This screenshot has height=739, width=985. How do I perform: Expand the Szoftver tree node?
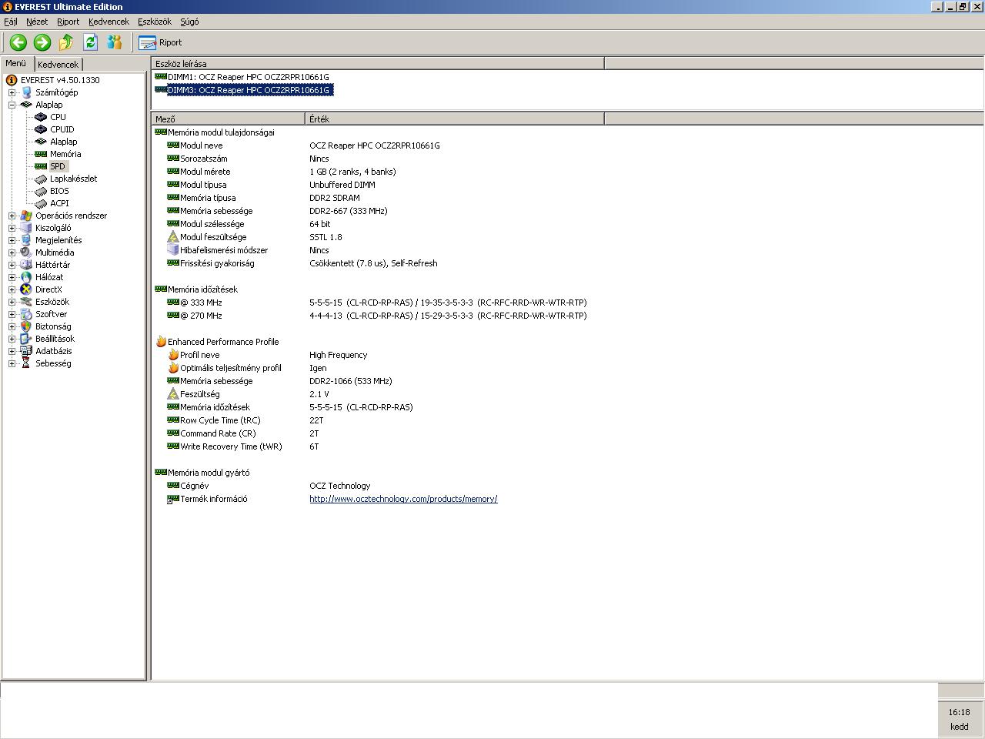pos(12,314)
